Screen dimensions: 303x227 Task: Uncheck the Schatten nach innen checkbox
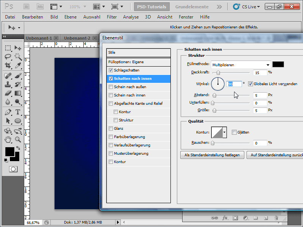111,79
